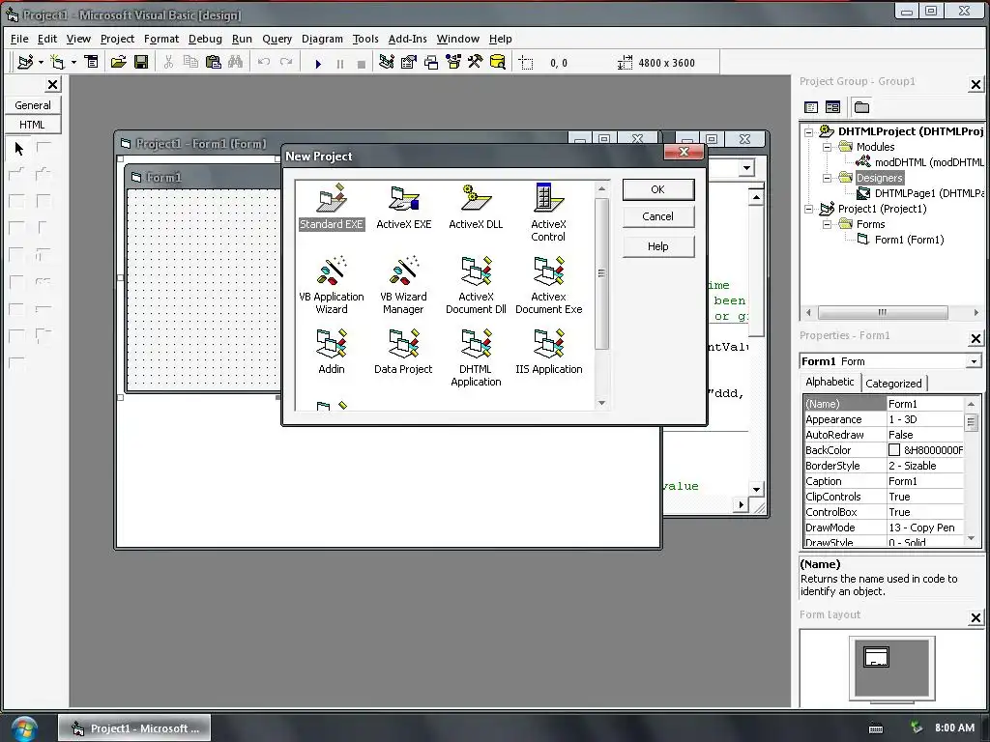Click the Find binoculars icon
This screenshot has width=990, height=742.
point(236,62)
